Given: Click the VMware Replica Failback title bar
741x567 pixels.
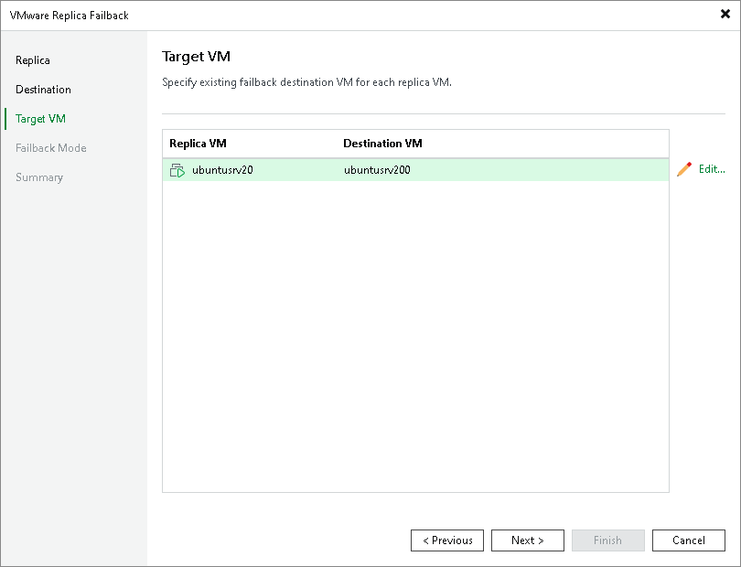Looking at the screenshot, I should (274, 15).
